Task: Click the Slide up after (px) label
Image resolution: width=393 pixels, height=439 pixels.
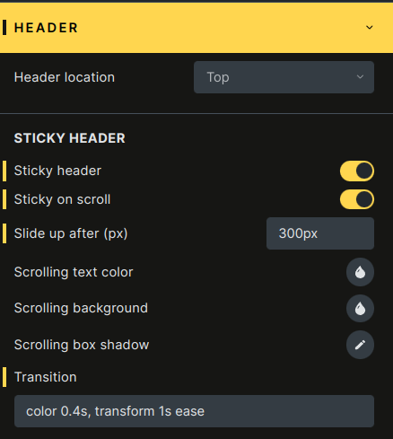Action: pos(71,233)
